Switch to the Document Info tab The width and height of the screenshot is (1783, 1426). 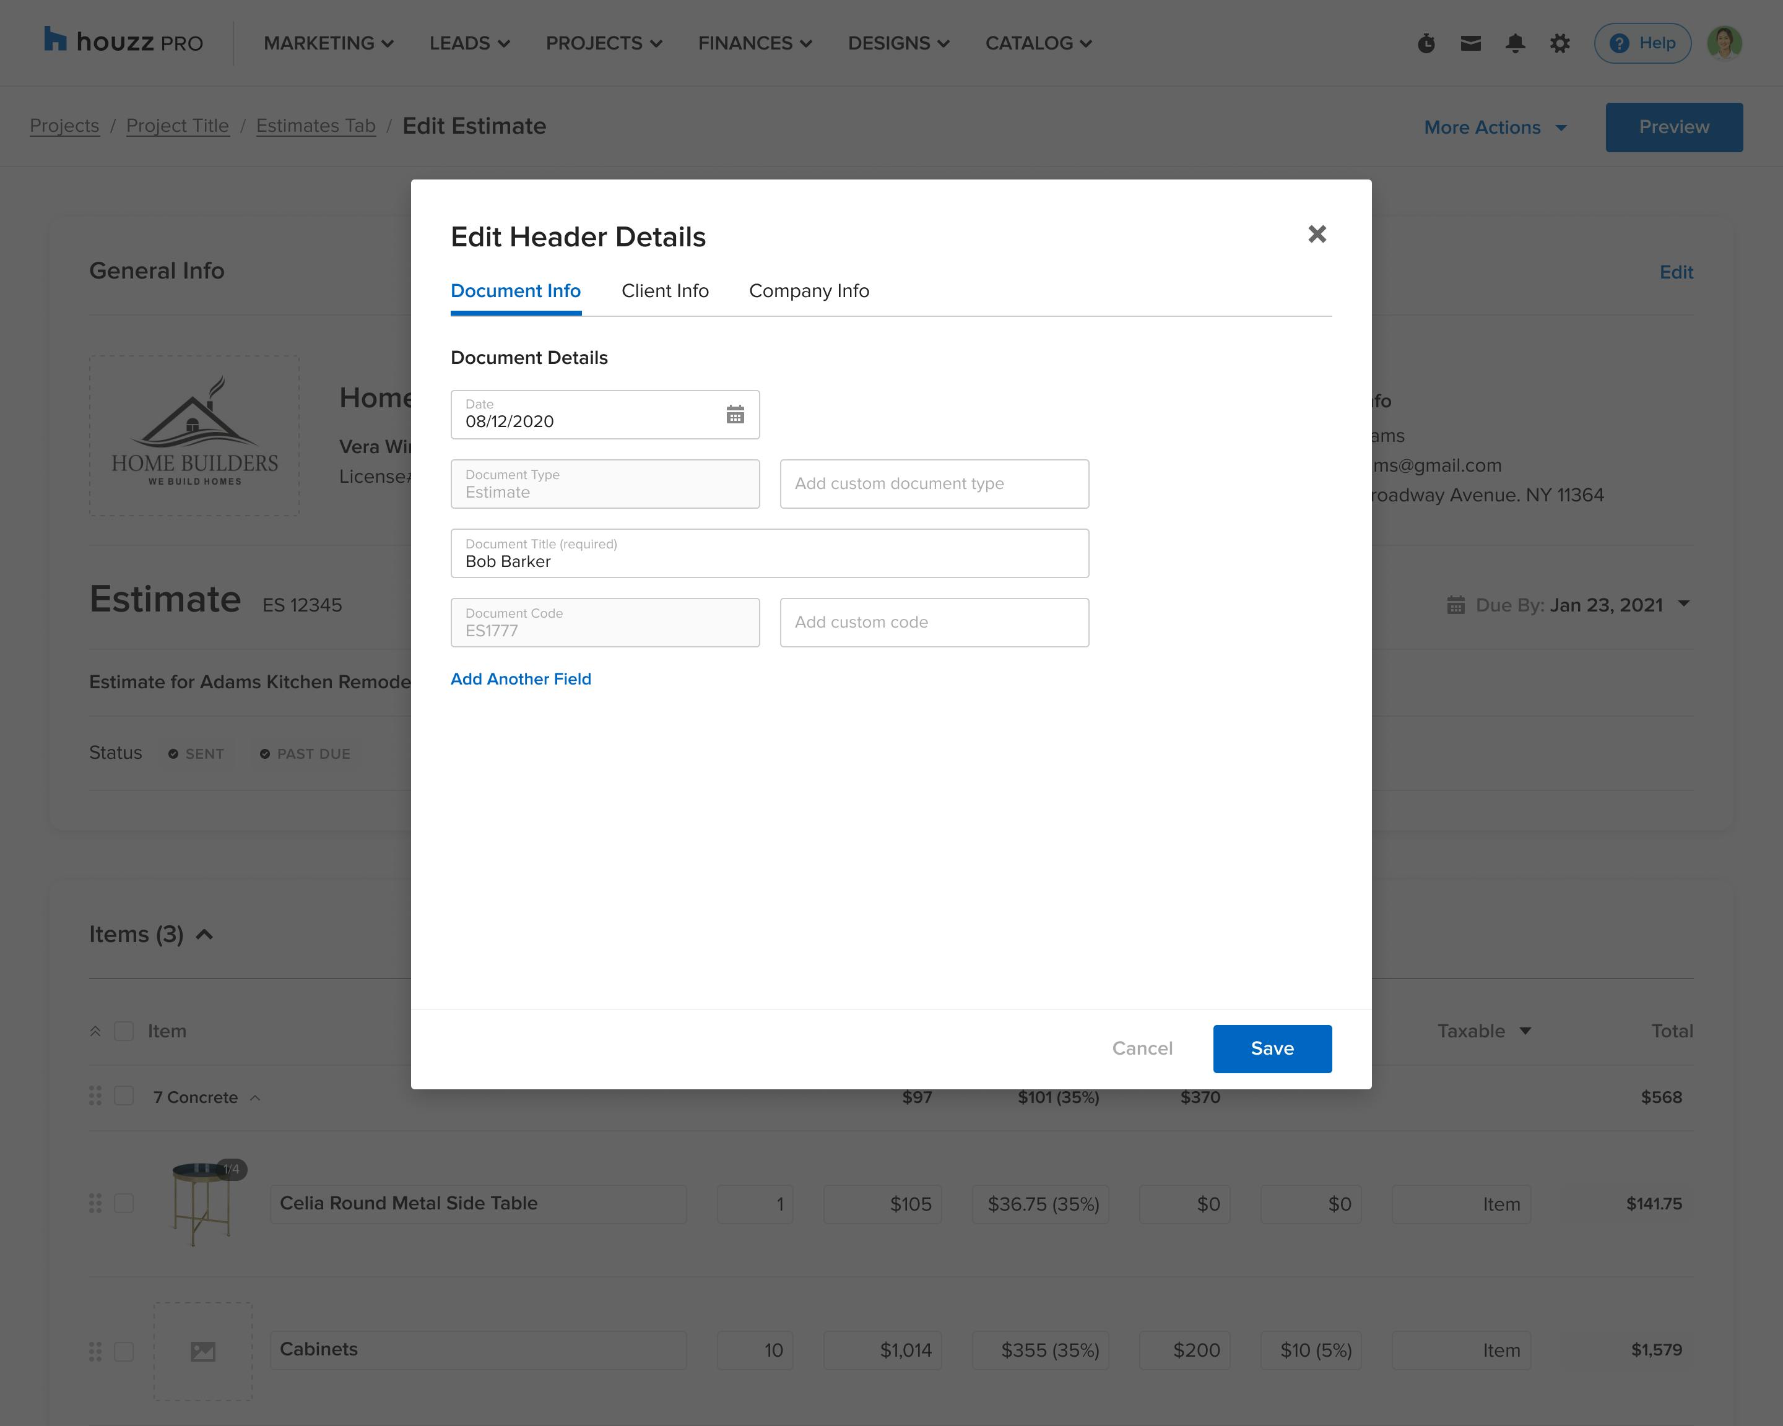(x=516, y=291)
